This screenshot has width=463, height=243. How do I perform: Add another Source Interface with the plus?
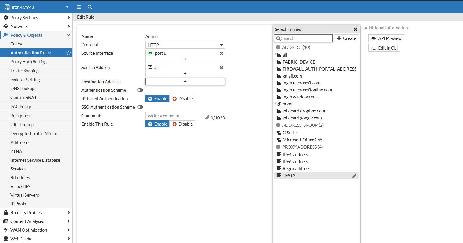(x=185, y=59)
